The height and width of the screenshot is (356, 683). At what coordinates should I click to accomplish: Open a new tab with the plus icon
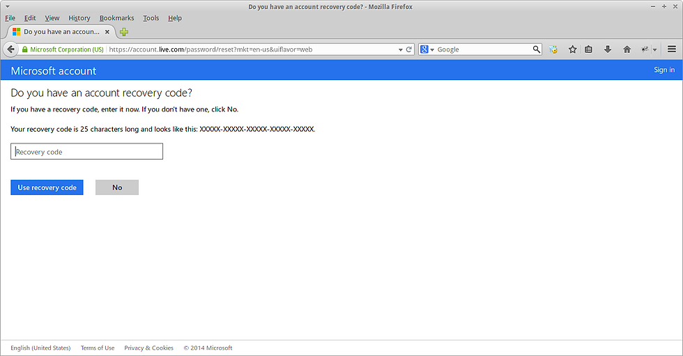tap(124, 32)
